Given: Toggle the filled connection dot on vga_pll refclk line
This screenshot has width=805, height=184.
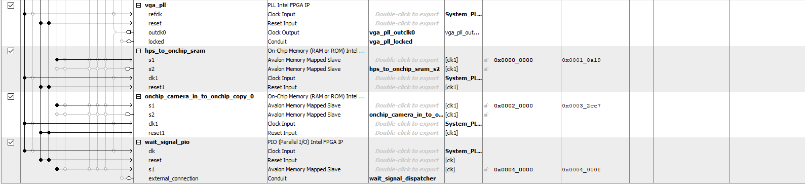Looking at the screenshot, I should tap(24, 14).
